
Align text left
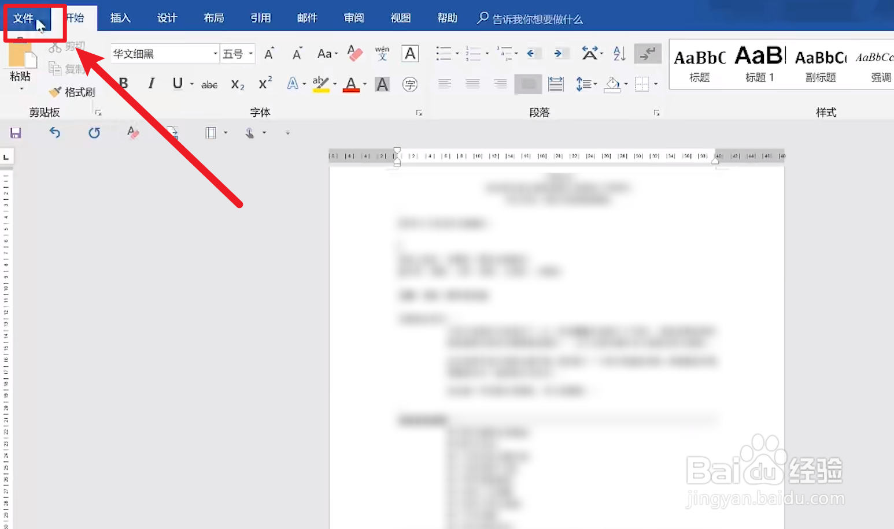click(x=445, y=84)
